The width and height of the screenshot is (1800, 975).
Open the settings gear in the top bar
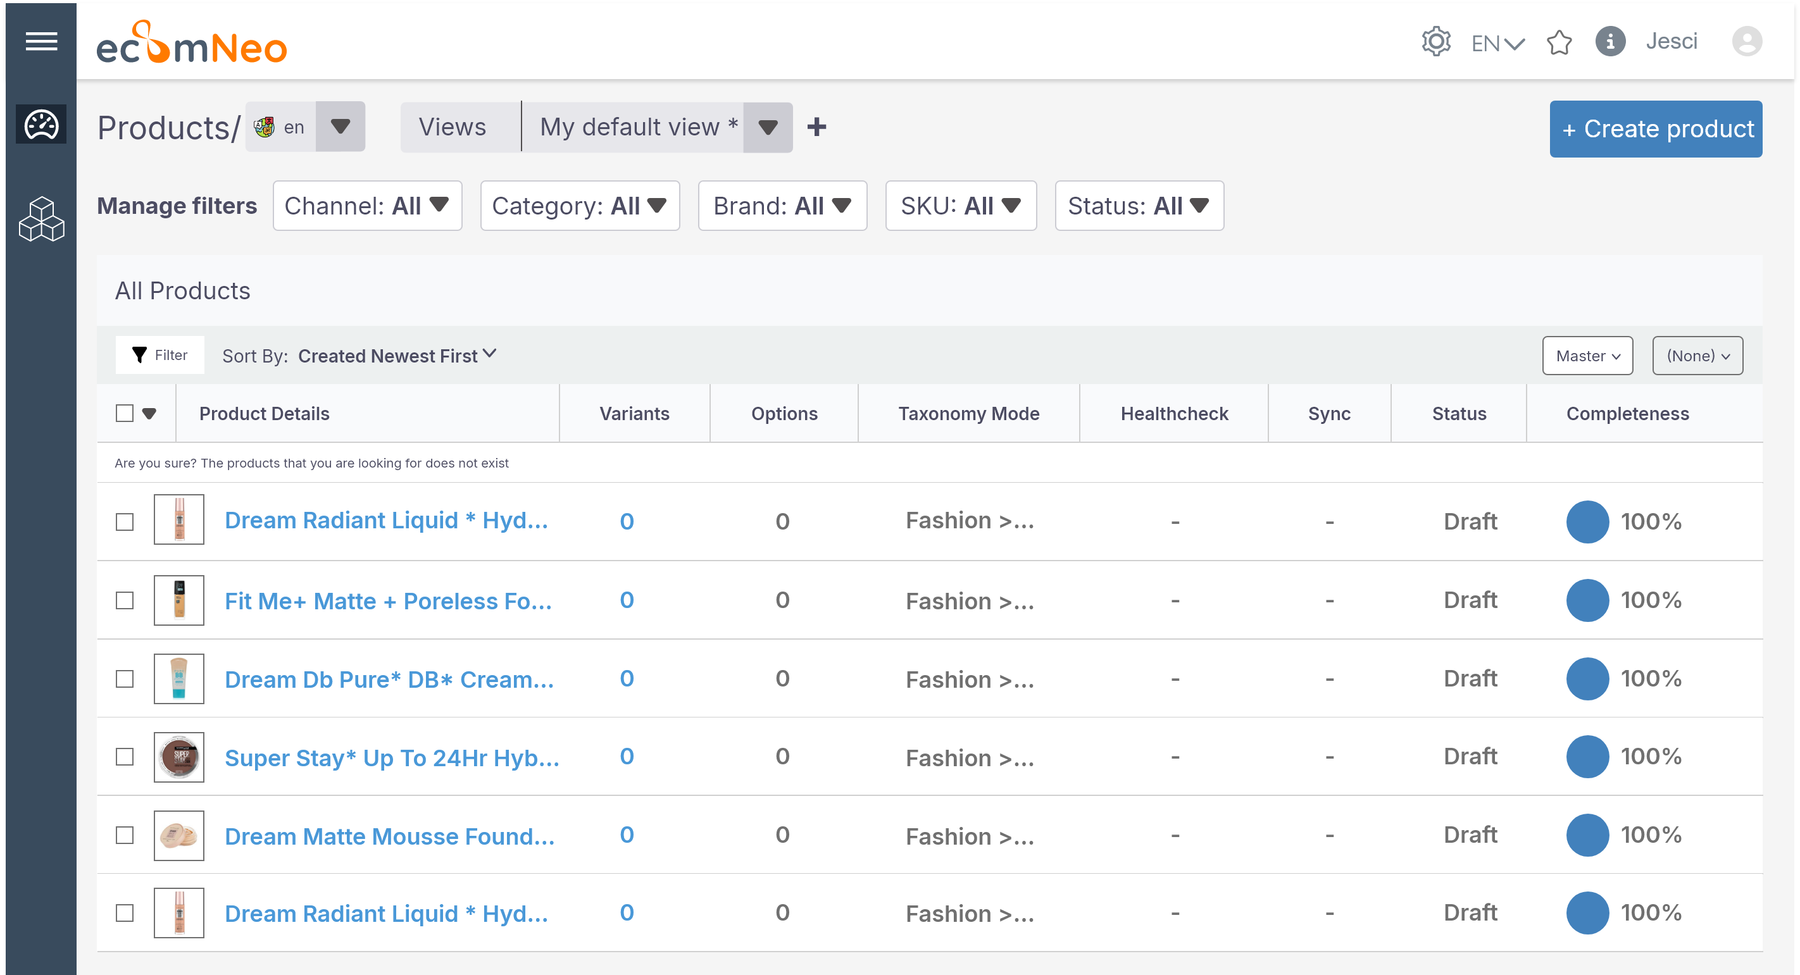(1435, 41)
